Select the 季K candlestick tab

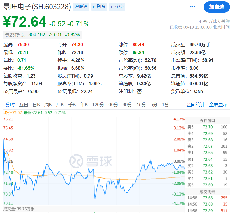click(72, 104)
